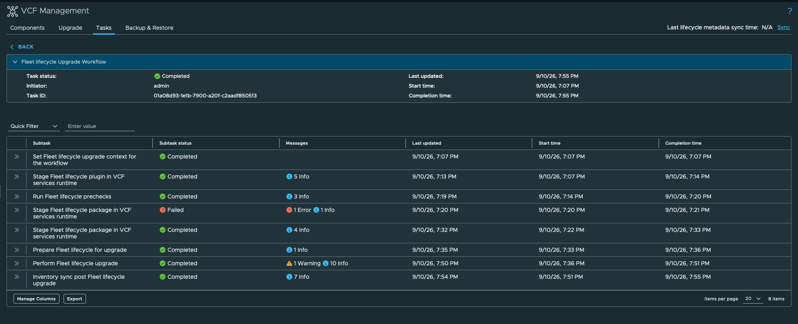Click the Enter value filter field
The width and height of the screenshot is (798, 324).
[100, 126]
